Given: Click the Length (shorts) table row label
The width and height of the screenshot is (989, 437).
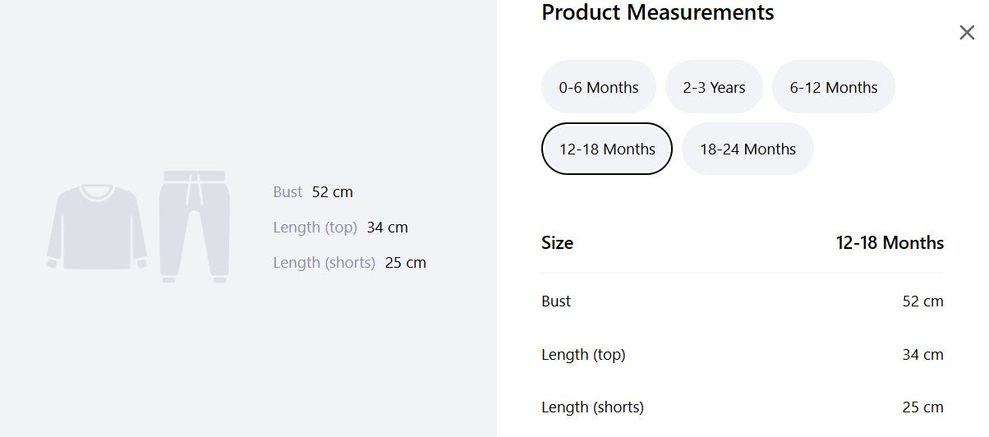Looking at the screenshot, I should (x=592, y=407).
